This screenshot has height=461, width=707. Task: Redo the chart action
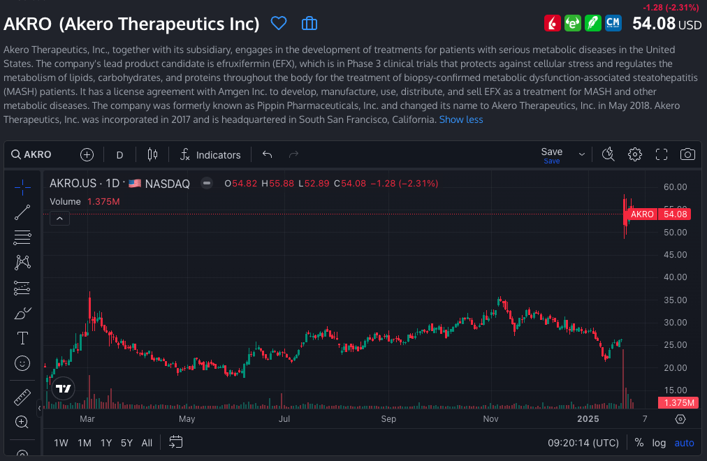click(x=293, y=154)
